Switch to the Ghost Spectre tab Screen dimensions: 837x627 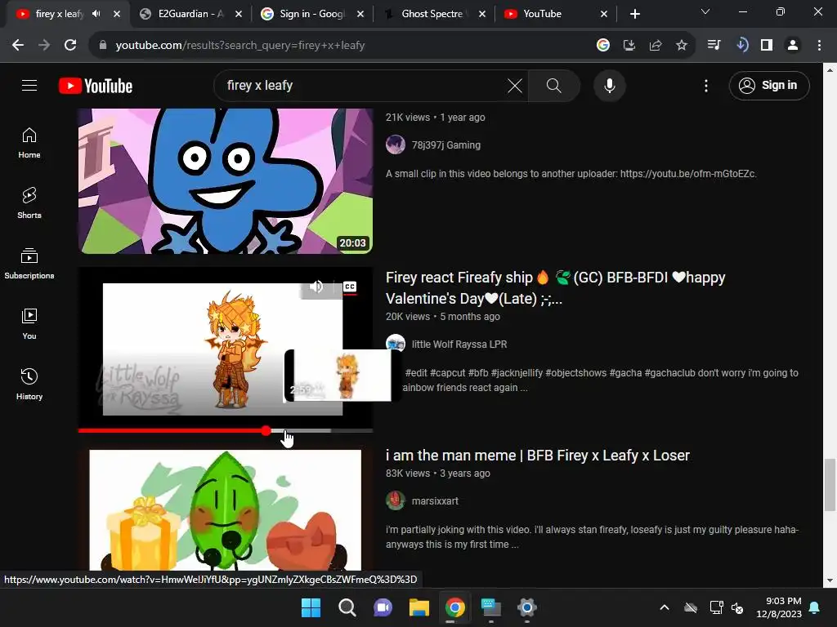tap(433, 14)
